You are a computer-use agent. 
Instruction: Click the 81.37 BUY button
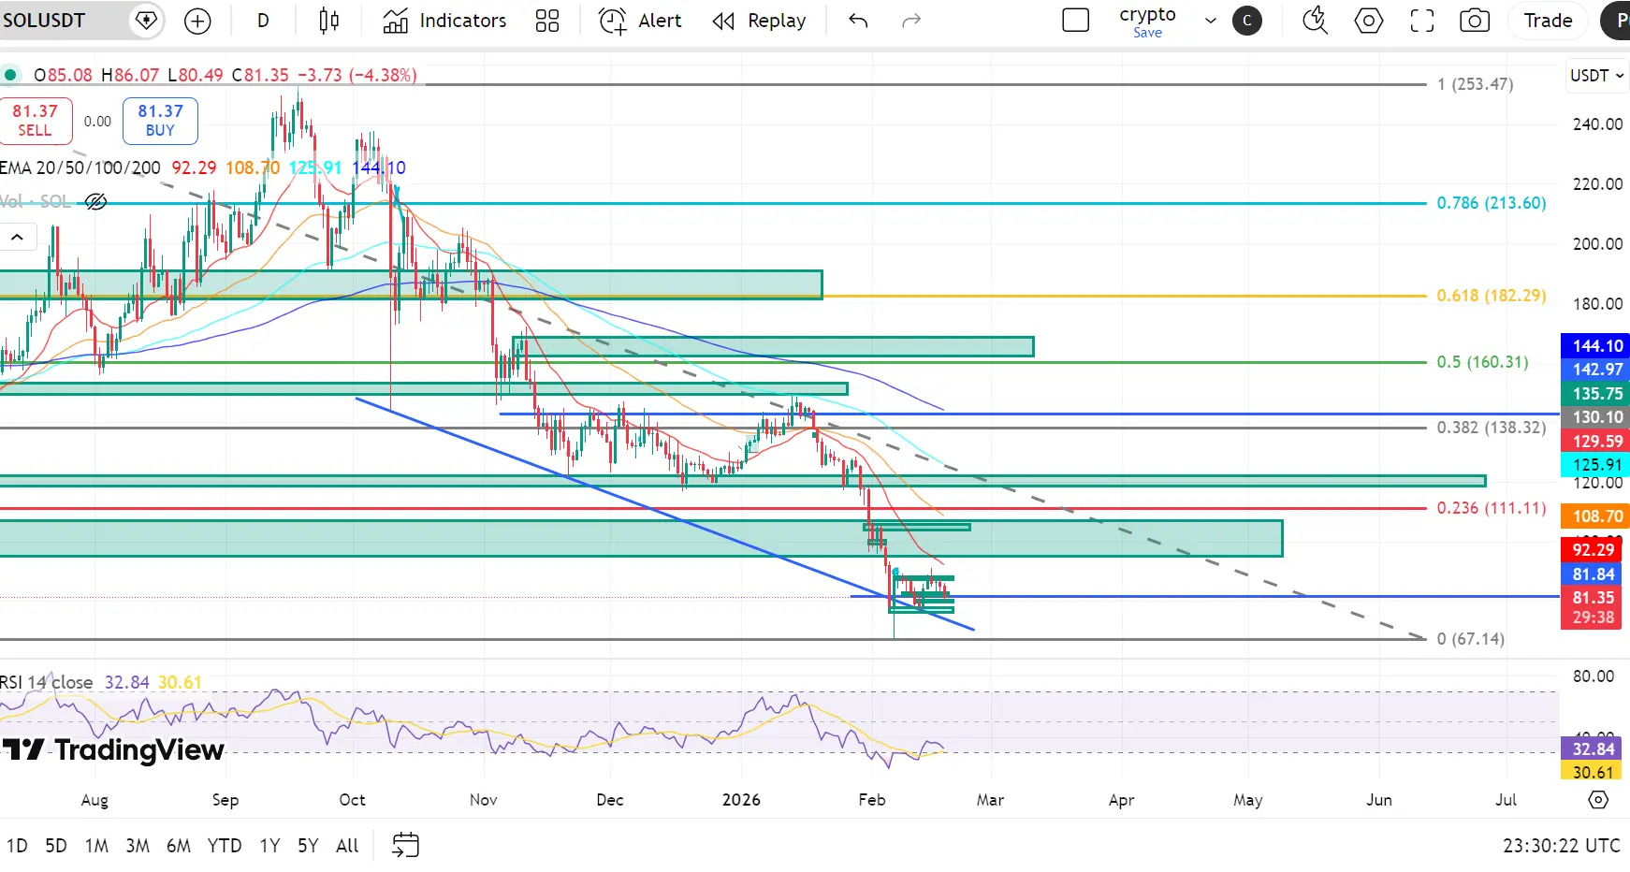coord(160,121)
